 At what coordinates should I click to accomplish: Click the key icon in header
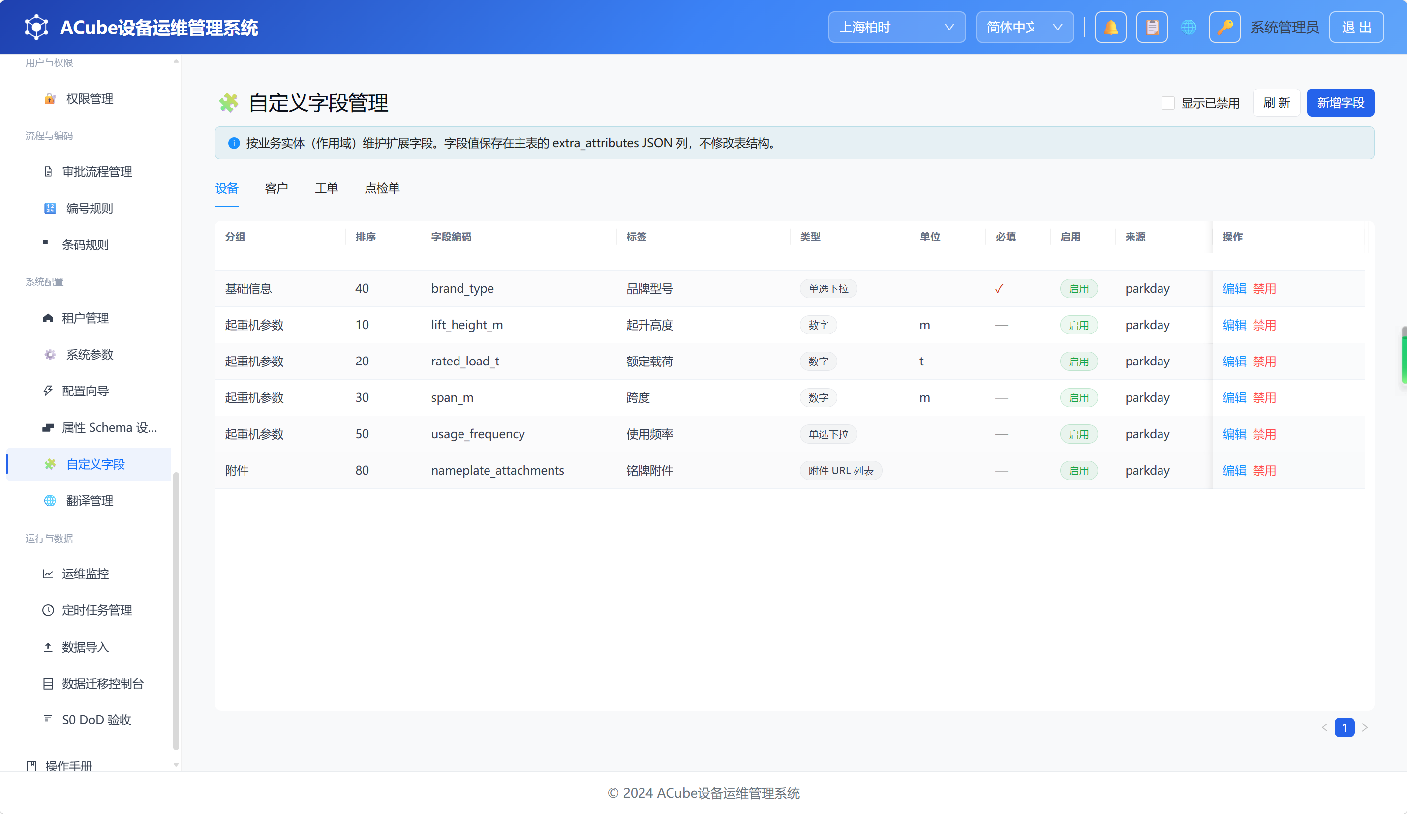pos(1224,27)
